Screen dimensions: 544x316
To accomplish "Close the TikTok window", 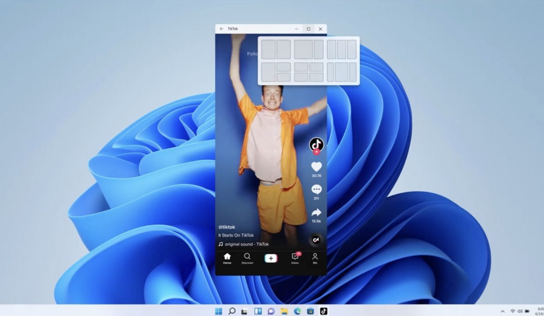I will 321,29.
